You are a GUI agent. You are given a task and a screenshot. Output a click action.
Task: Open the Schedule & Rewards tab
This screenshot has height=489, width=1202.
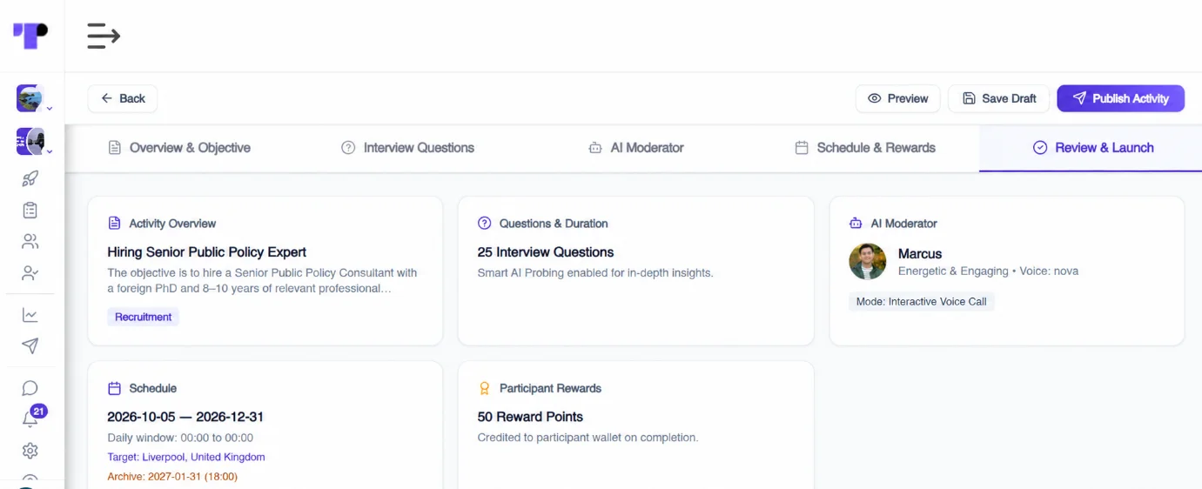[x=865, y=148]
